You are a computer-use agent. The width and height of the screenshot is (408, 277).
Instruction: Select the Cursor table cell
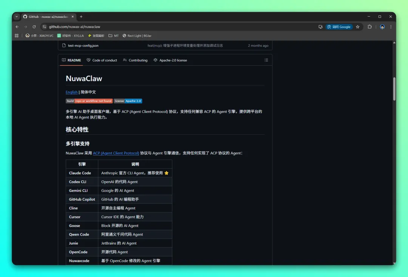(x=82, y=217)
